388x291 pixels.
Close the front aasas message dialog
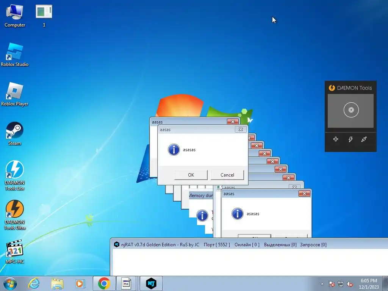click(x=241, y=130)
